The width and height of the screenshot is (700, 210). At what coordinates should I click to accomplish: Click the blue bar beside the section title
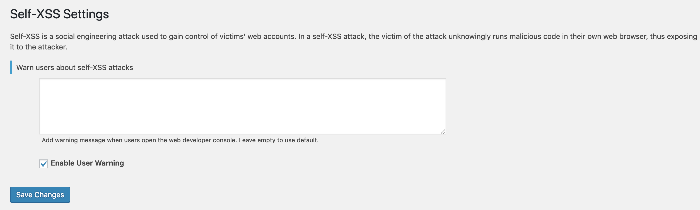11,67
